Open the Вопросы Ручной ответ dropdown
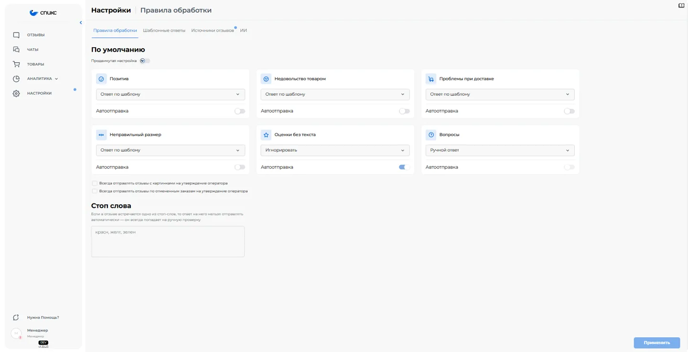The width and height of the screenshot is (688, 352). coord(500,150)
